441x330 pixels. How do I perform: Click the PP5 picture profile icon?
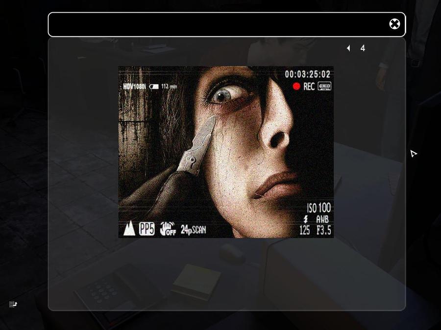point(147,229)
